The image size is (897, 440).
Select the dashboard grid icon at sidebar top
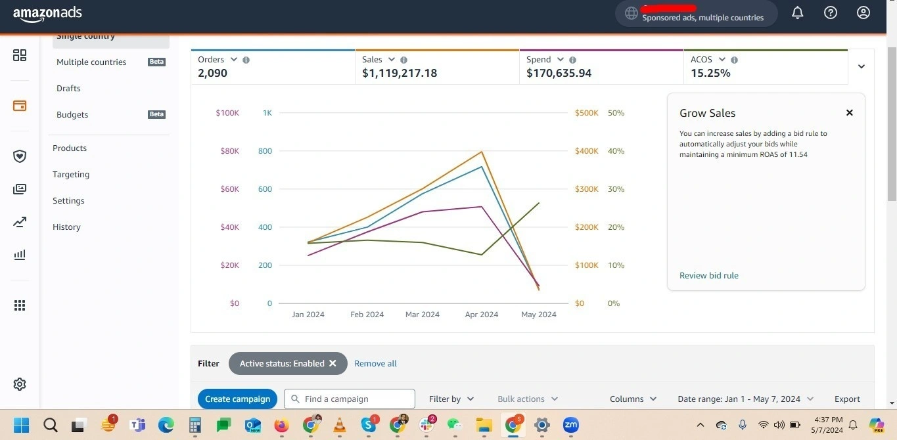pyautogui.click(x=19, y=55)
